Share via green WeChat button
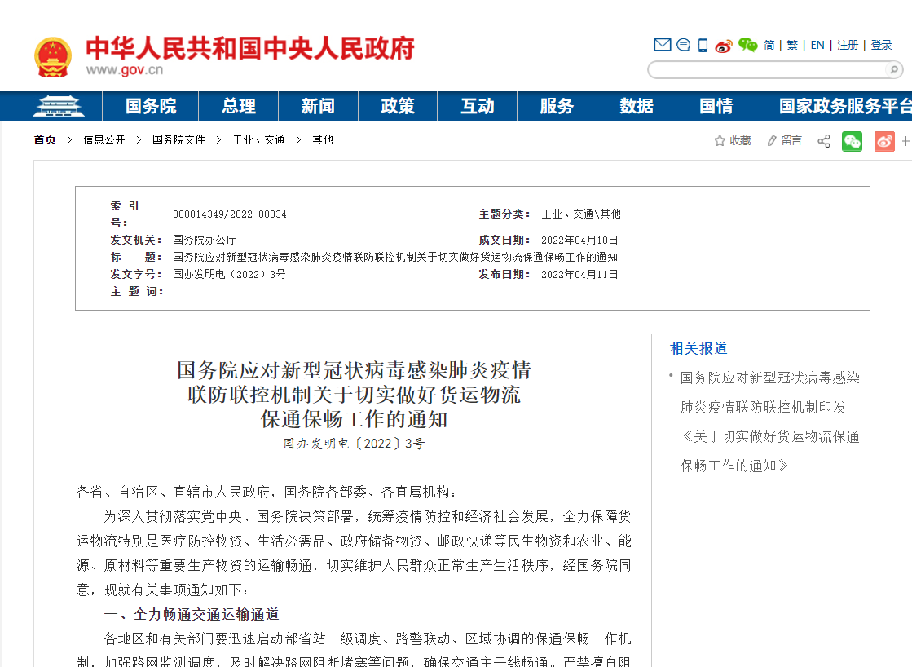The height and width of the screenshot is (667, 912). pos(852,141)
